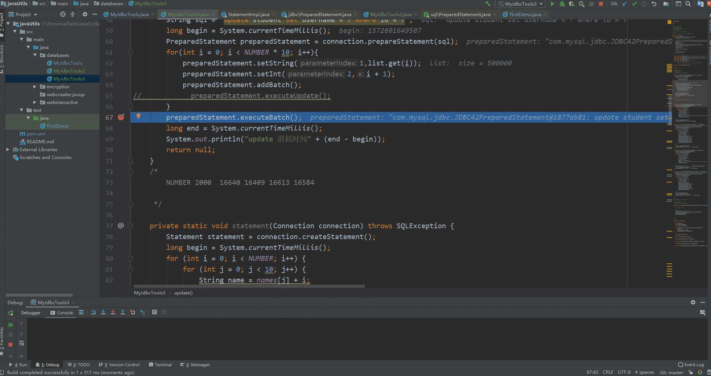
Task: Open the 4: Run tool window
Action: (18, 364)
